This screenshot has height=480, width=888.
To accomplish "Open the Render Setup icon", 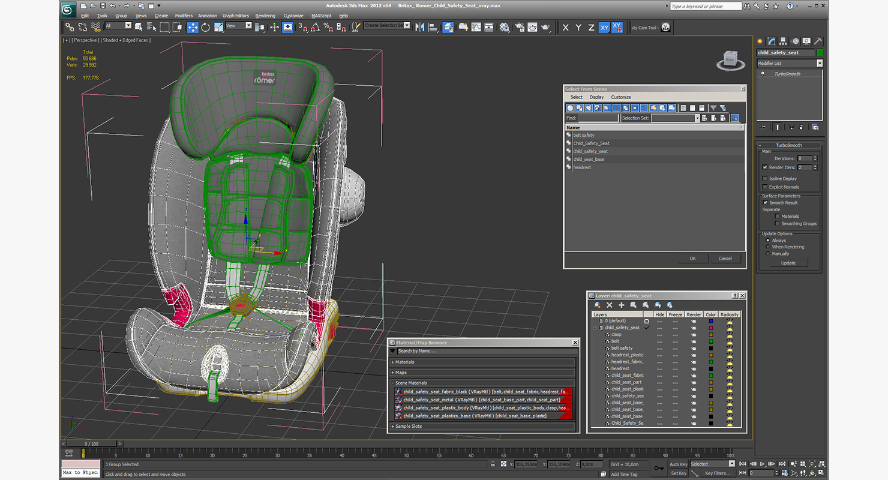I will [519, 27].
